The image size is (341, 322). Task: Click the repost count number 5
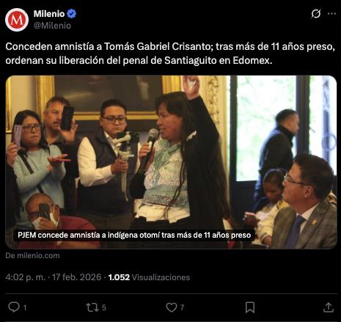[104, 307]
